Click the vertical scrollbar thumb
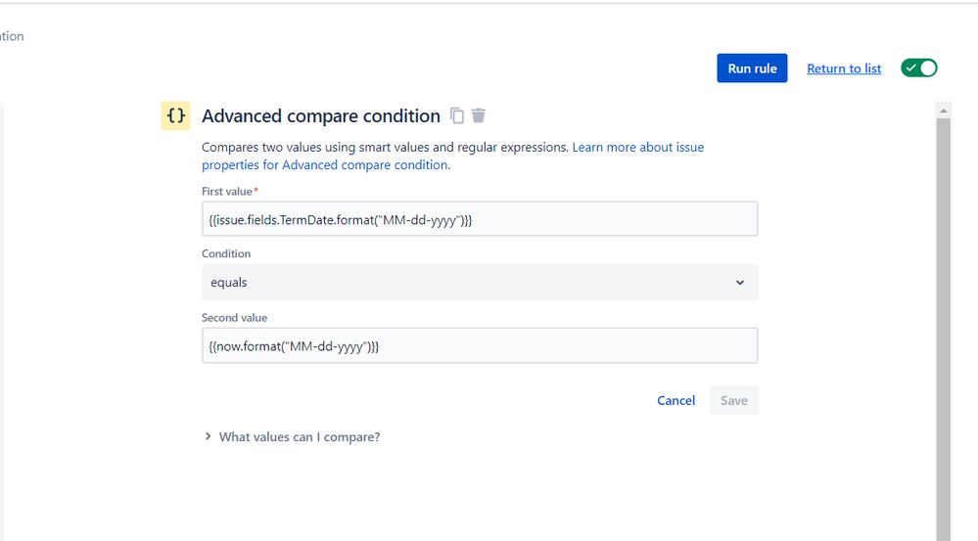The image size is (978, 541). (944, 323)
